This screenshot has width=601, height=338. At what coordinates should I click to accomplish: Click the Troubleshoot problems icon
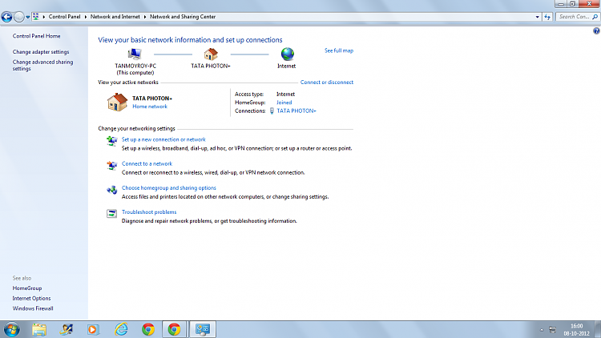111,214
